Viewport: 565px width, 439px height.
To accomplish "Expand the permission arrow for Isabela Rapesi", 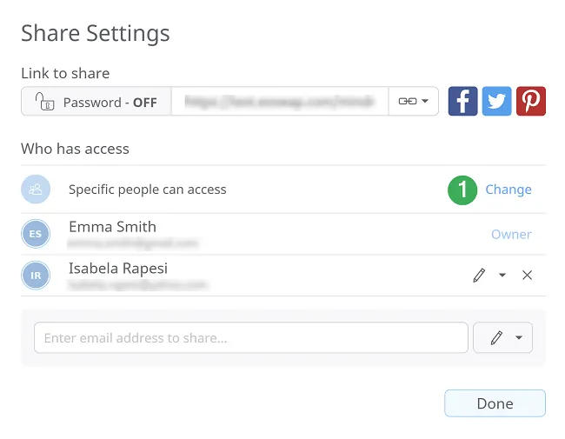I will tap(502, 276).
